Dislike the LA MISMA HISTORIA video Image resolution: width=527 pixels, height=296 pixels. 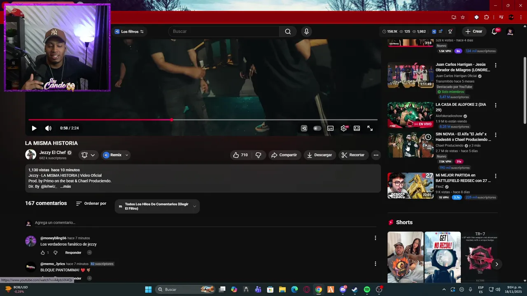click(259, 155)
